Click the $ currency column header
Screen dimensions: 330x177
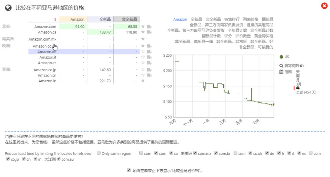[x=55, y=19]
